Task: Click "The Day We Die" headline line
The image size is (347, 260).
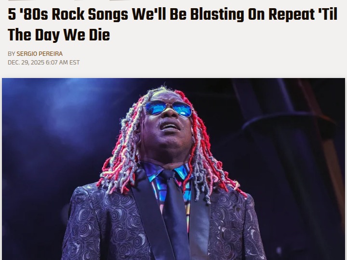Action: click(59, 35)
